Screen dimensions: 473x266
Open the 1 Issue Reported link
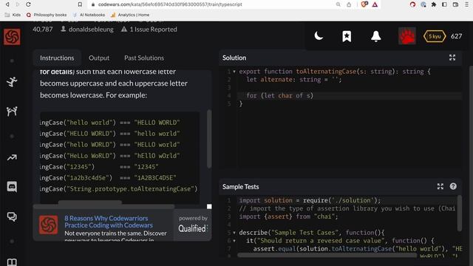pyautogui.click(x=153, y=30)
